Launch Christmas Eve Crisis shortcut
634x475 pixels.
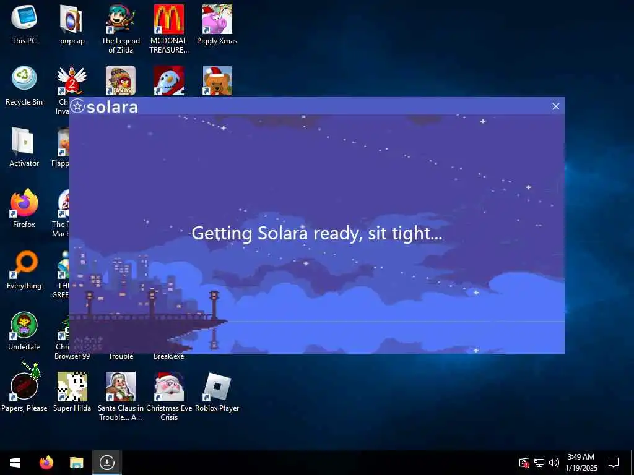[x=168, y=396]
